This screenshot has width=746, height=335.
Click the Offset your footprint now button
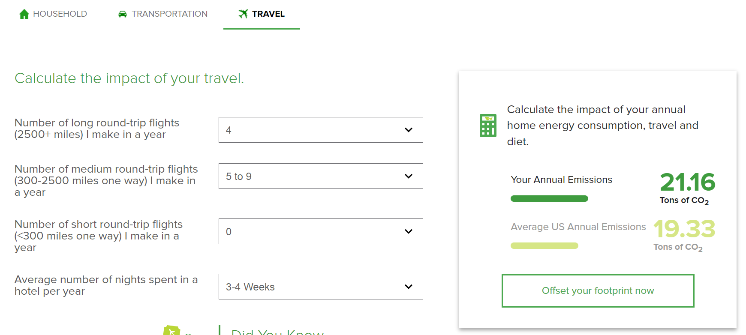[598, 291]
